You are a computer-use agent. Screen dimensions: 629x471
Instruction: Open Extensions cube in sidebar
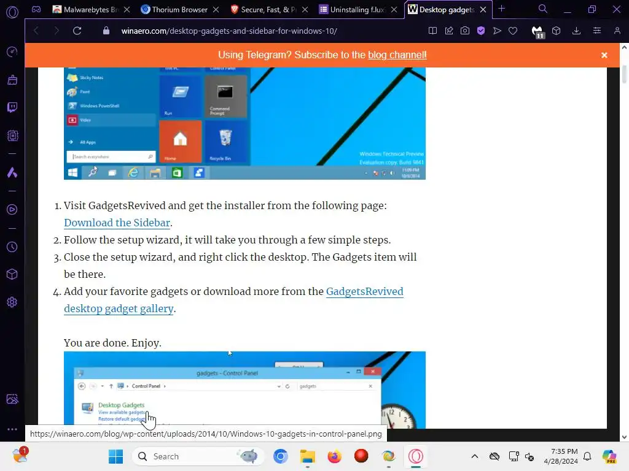[12, 274]
